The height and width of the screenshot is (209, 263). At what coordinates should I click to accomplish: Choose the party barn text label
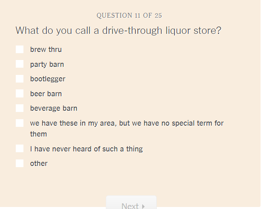pyautogui.click(x=47, y=64)
